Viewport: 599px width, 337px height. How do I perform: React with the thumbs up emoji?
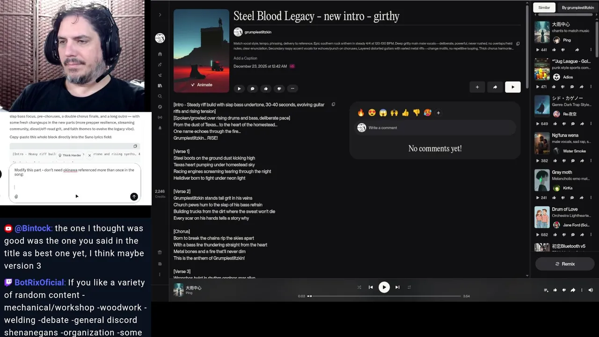405,113
